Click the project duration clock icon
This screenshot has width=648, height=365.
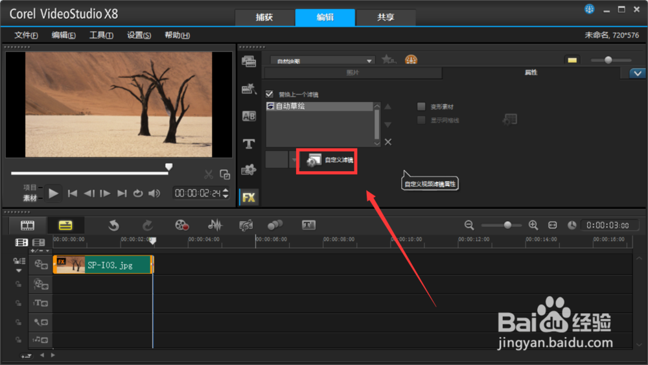572,225
